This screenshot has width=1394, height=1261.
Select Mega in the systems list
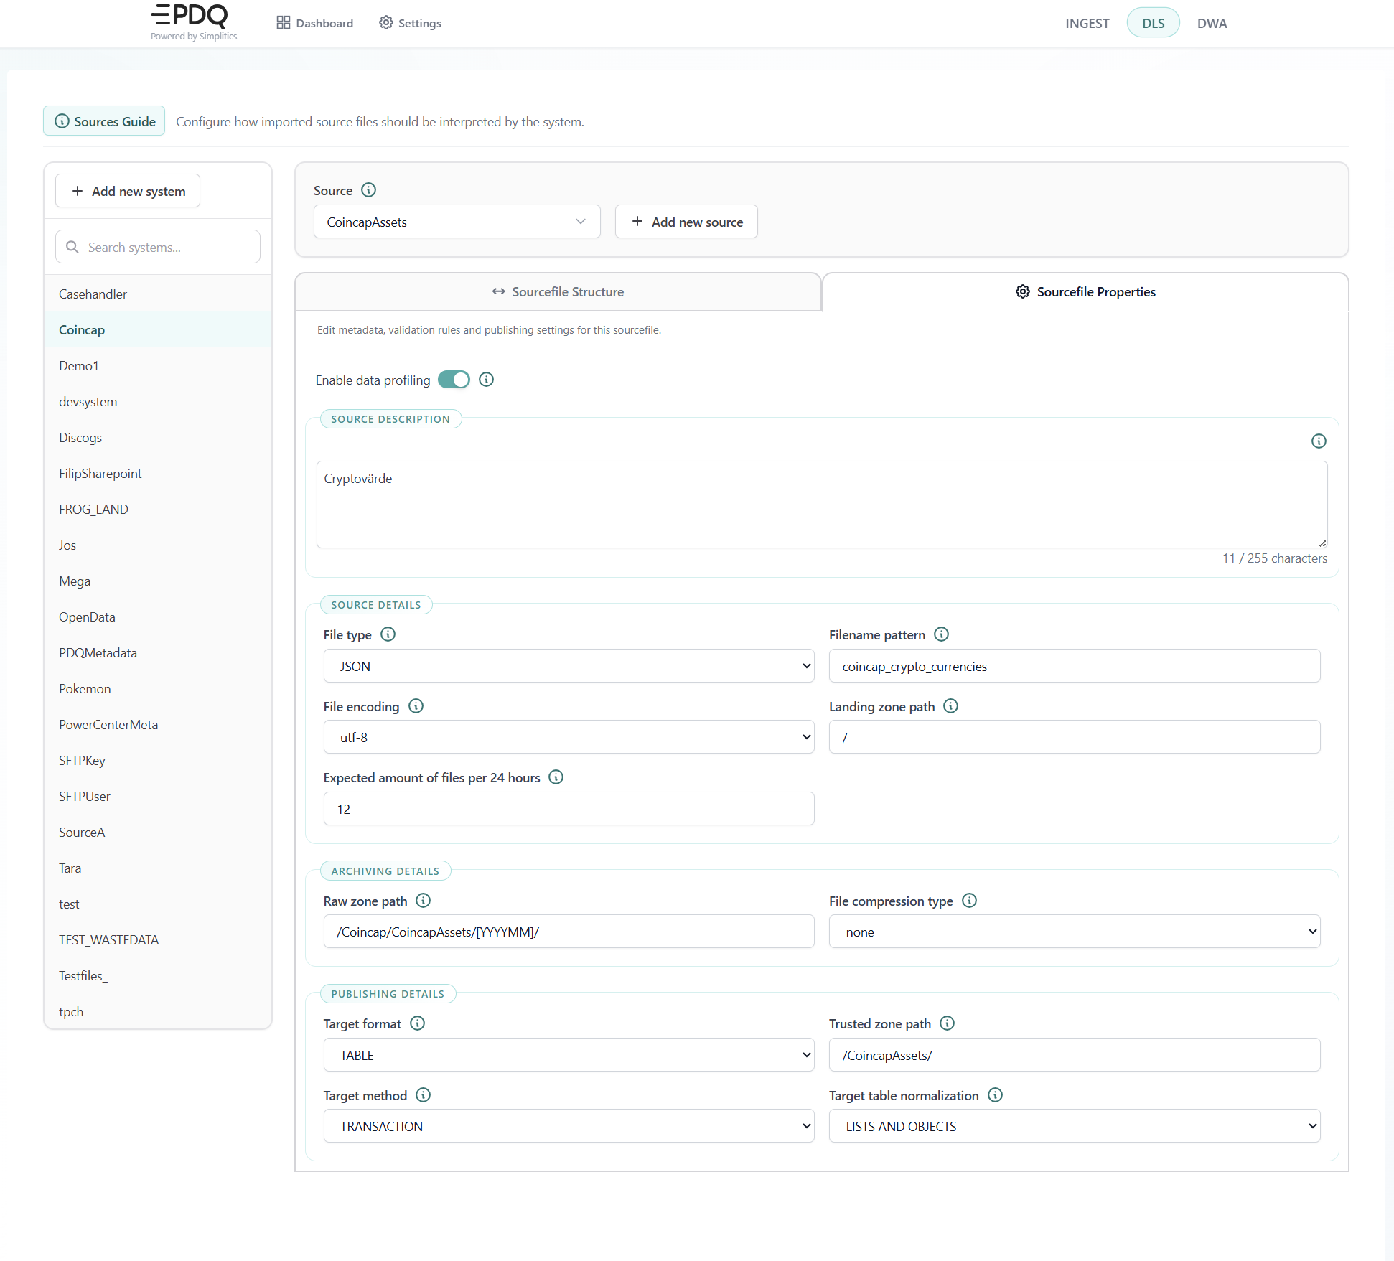click(x=158, y=581)
